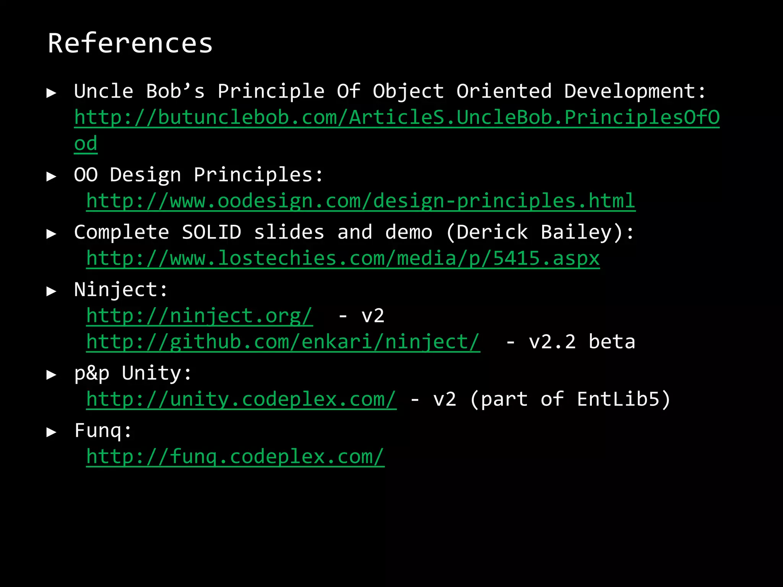Click the '(part of EntLib5)' note
This screenshot has height=587, width=783.
tap(570, 399)
